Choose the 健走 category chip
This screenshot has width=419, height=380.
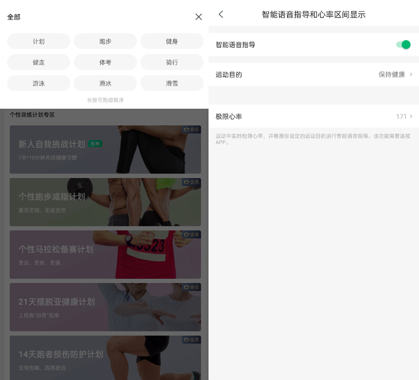(x=38, y=62)
